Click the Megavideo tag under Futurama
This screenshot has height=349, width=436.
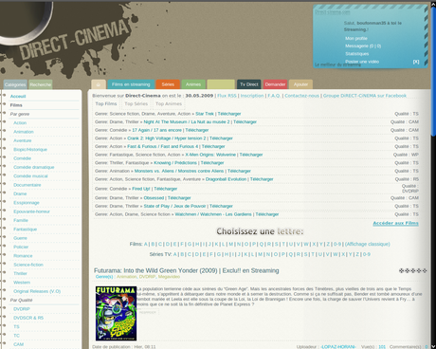point(169,277)
